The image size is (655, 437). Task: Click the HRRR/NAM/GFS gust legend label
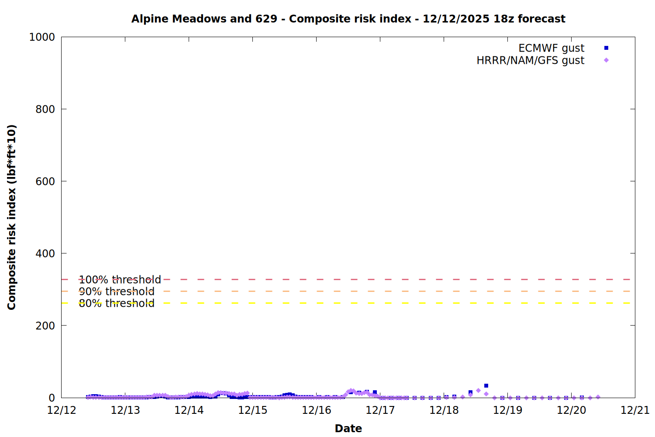click(530, 60)
